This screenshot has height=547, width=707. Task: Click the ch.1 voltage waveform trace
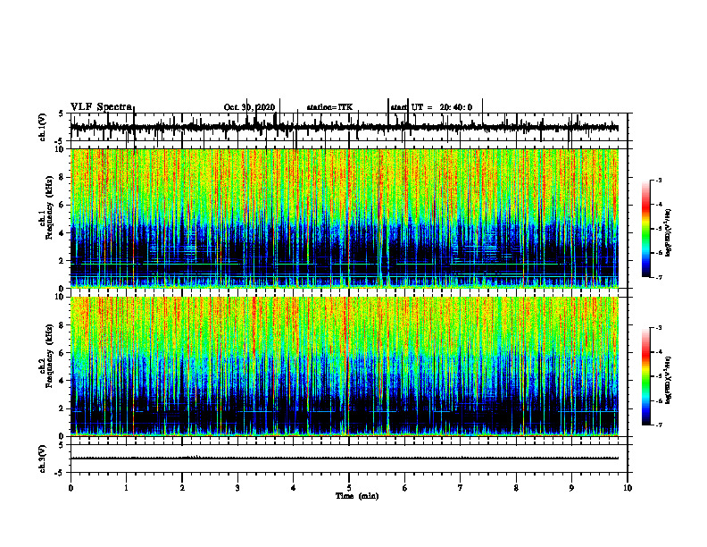click(x=344, y=128)
